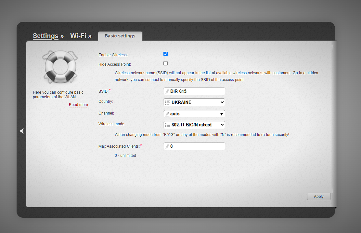Click the list icon inside Country selector
The height and width of the screenshot is (233, 361).
168,102
